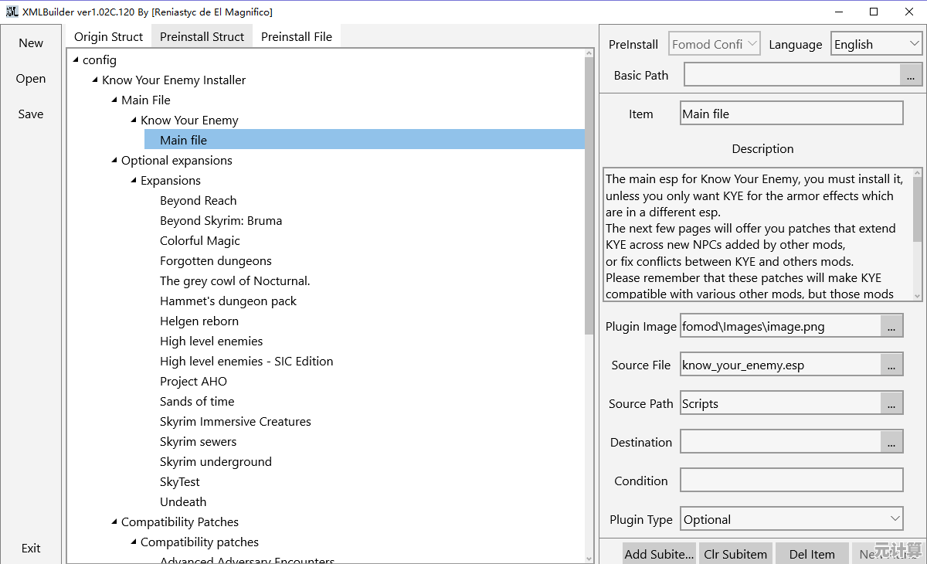Collapse the Optional expansions tree node
The image size is (927, 564).
(x=114, y=161)
